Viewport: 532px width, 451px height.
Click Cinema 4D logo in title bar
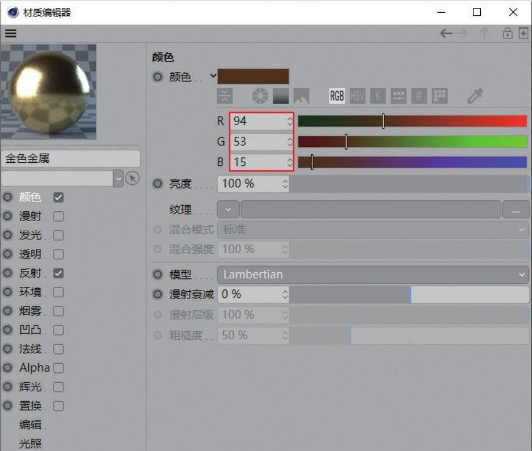pyautogui.click(x=13, y=13)
